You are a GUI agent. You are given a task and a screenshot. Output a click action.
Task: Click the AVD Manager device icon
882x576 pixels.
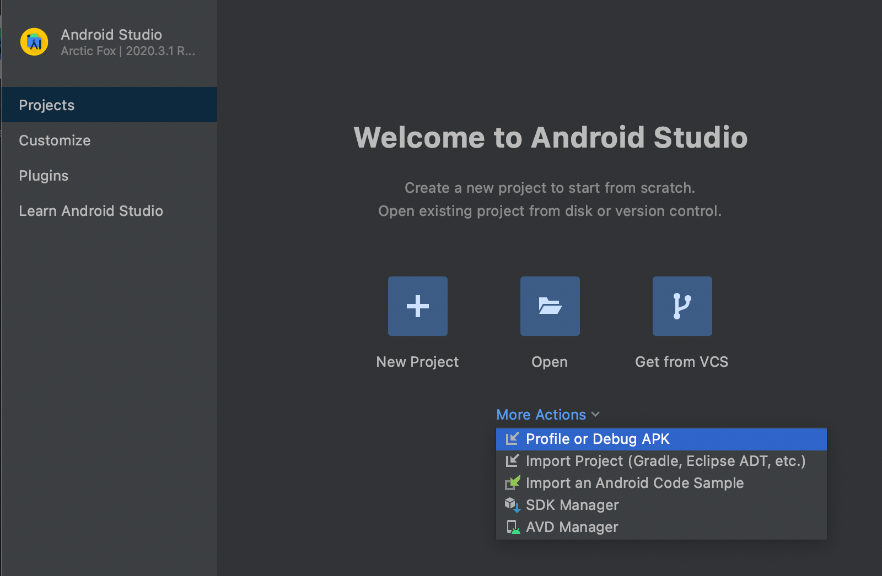(513, 527)
